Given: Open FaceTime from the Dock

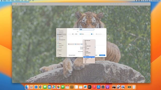Looking at the screenshot, I should tap(63, 87).
